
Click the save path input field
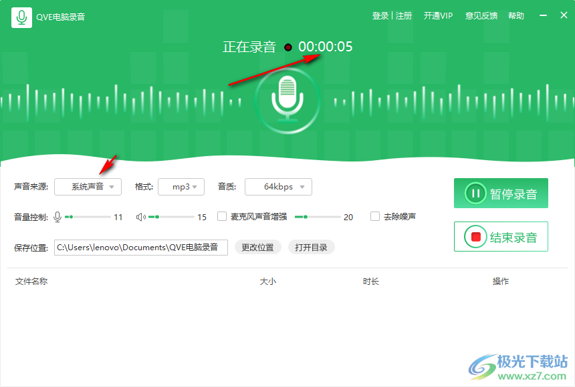tap(140, 247)
